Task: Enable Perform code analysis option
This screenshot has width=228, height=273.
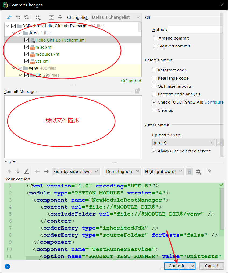Action: 154,94
